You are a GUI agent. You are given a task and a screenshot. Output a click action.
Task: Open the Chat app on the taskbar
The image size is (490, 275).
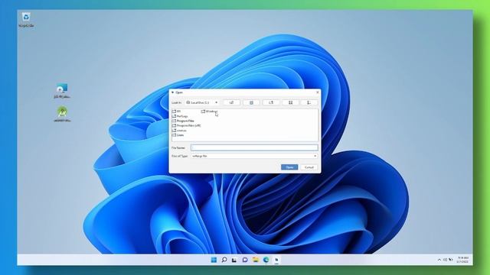[245, 260]
